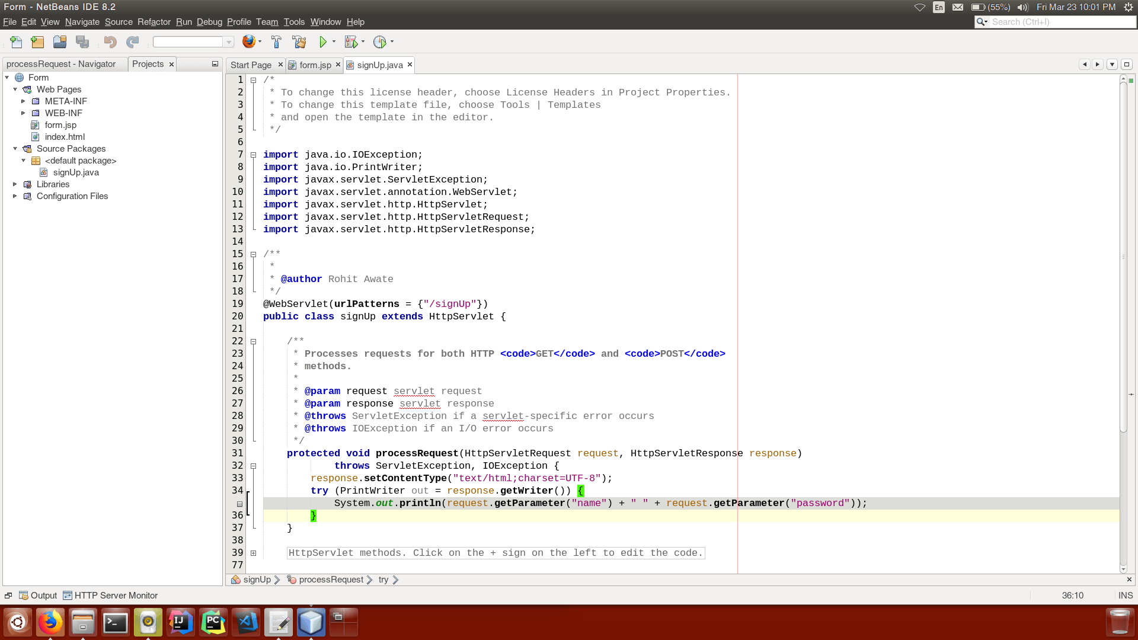The width and height of the screenshot is (1138, 640).
Task: Open the configuration combo box dropdown
Action: pyautogui.click(x=228, y=42)
